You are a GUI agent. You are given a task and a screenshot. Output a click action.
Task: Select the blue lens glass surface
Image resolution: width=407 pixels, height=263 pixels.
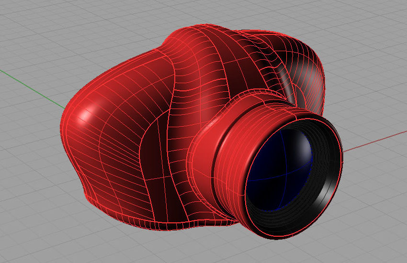coord(279,169)
